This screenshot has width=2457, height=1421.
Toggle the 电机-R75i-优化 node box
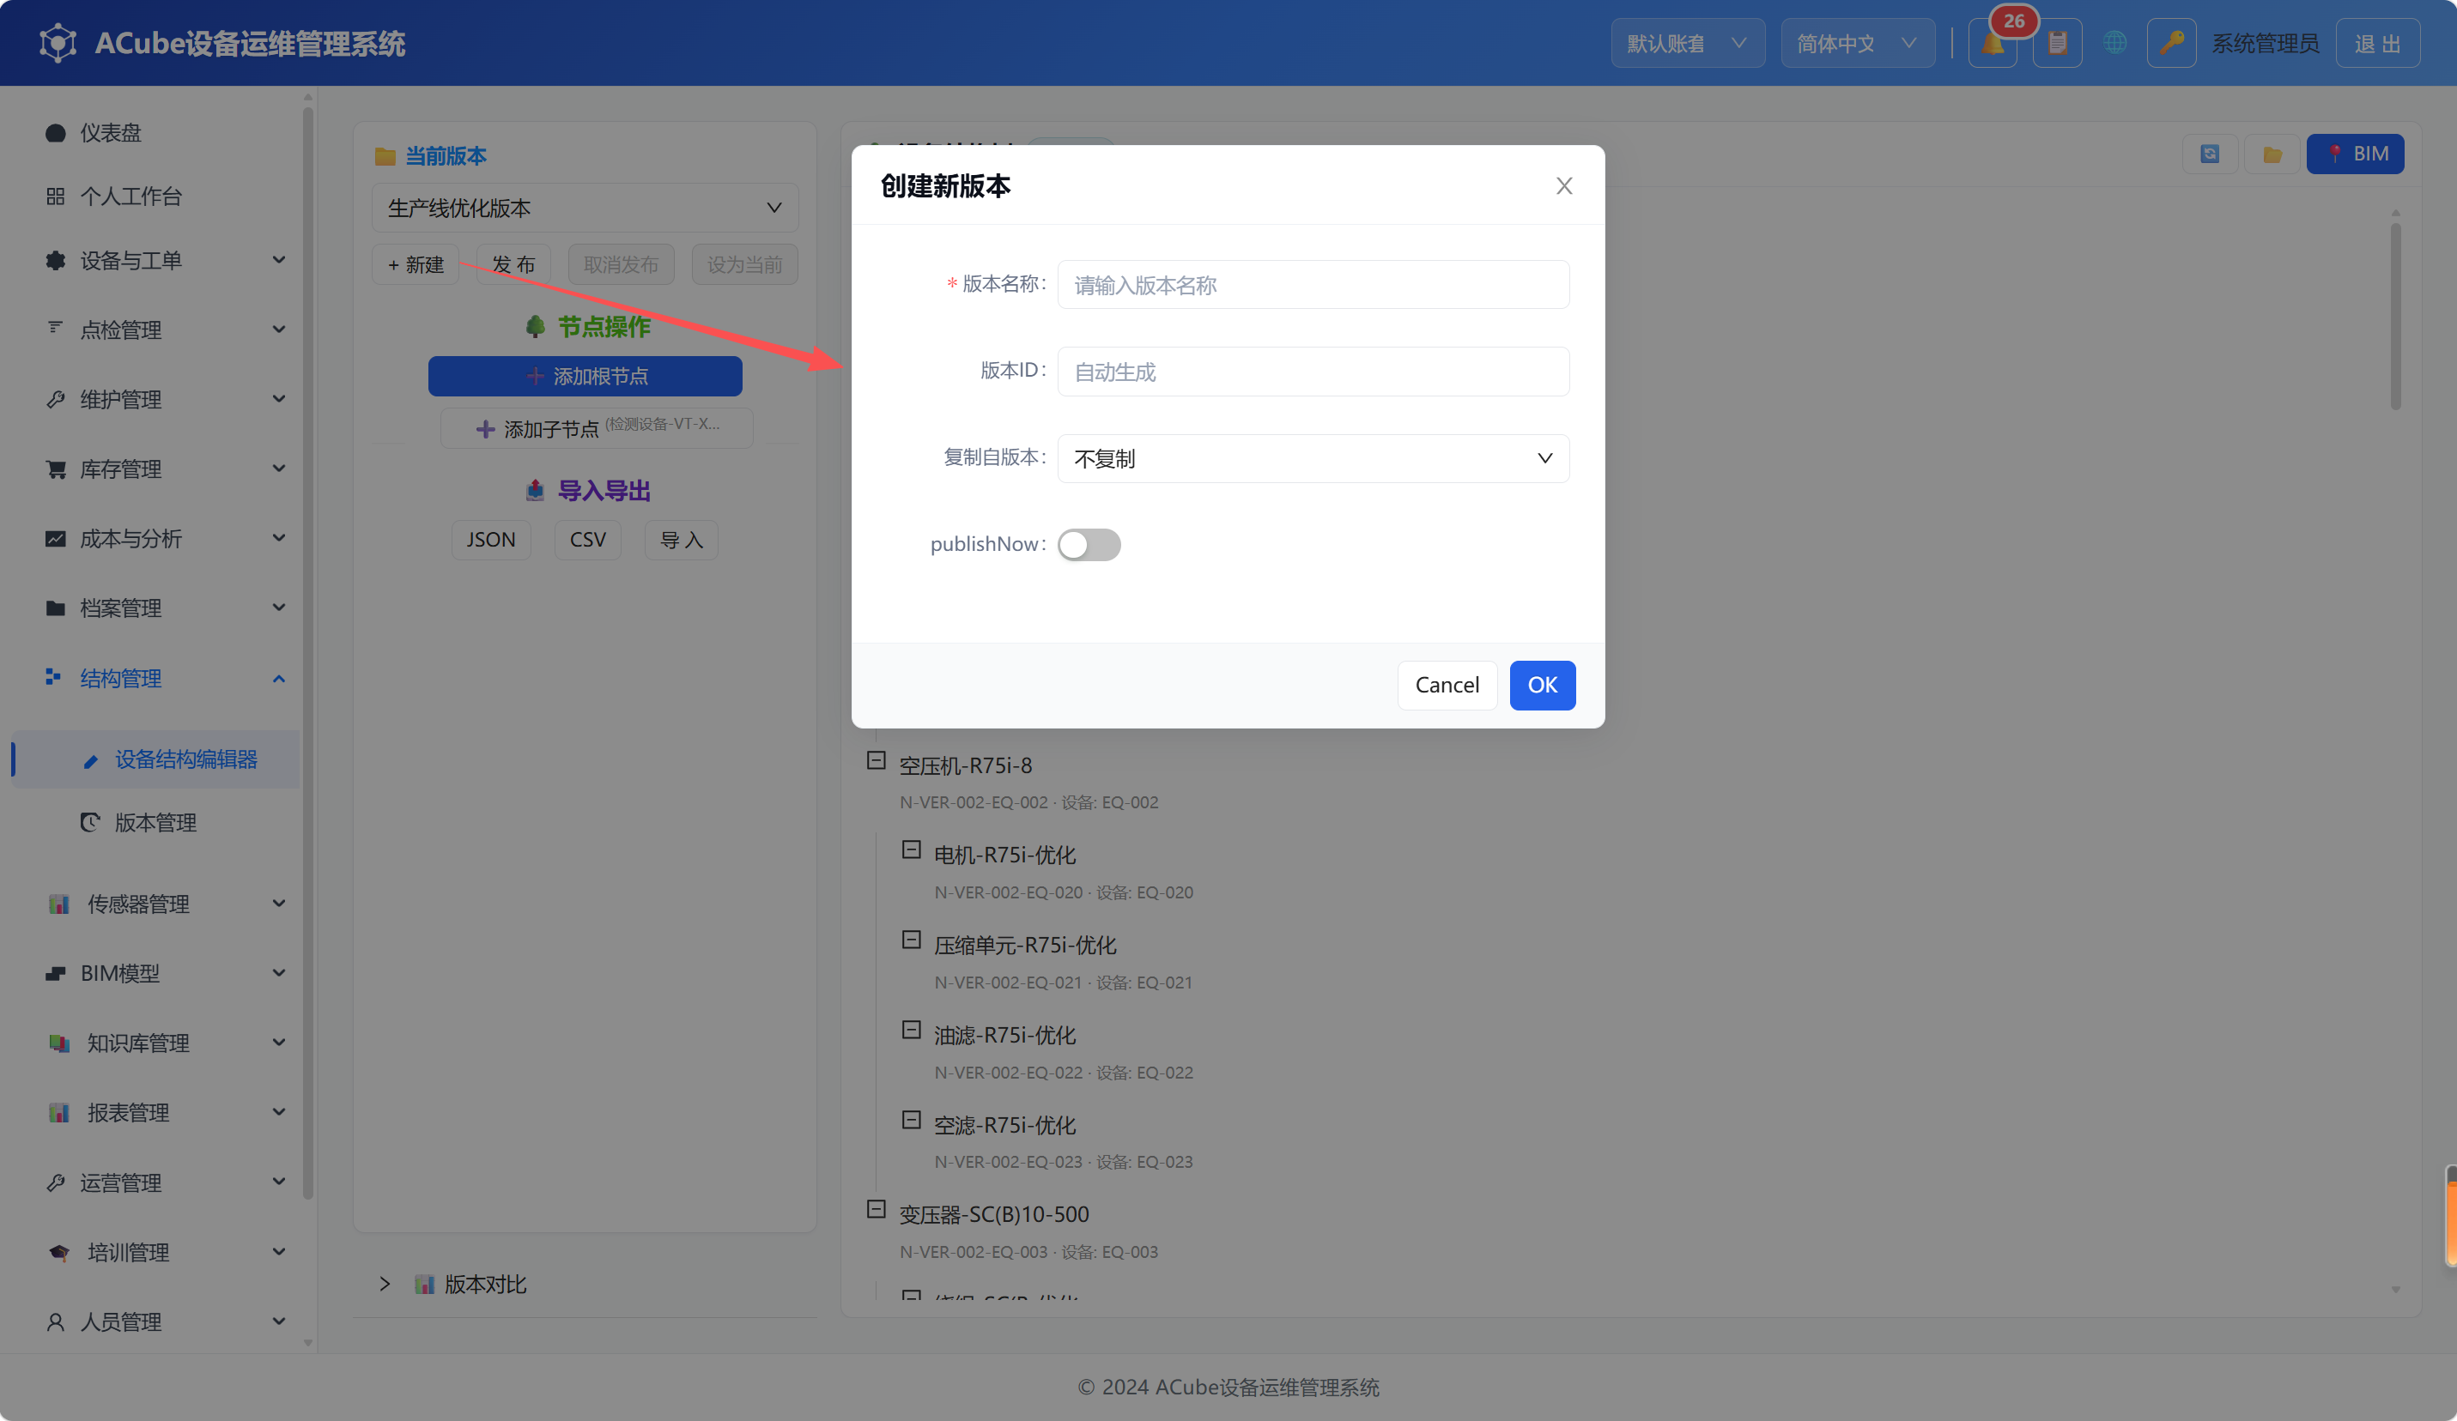click(x=911, y=850)
